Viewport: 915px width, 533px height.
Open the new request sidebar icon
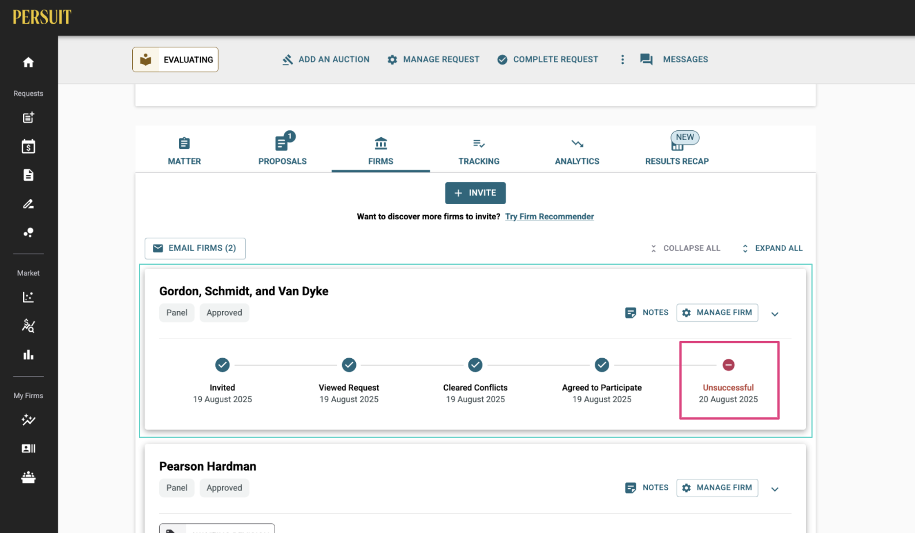28,118
